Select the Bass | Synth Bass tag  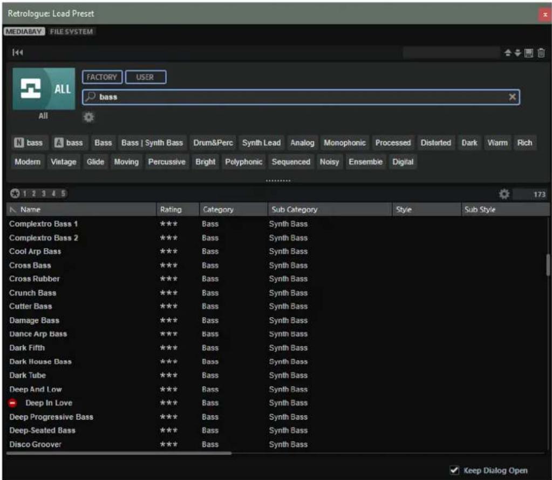152,142
